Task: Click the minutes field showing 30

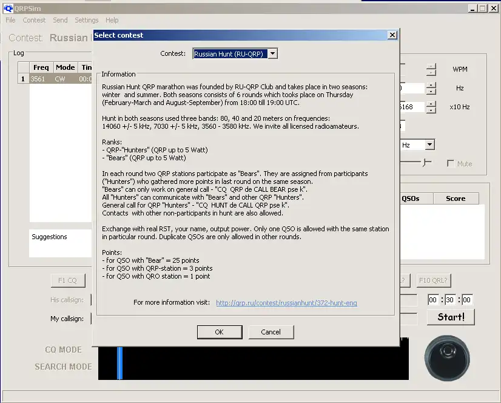Action: [450, 300]
